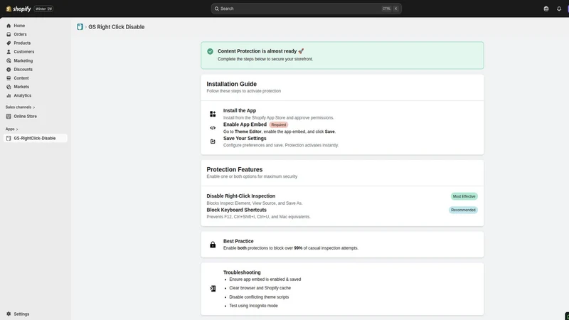This screenshot has width=569, height=320.
Task: Click the Discounts icon
Action: click(x=9, y=69)
